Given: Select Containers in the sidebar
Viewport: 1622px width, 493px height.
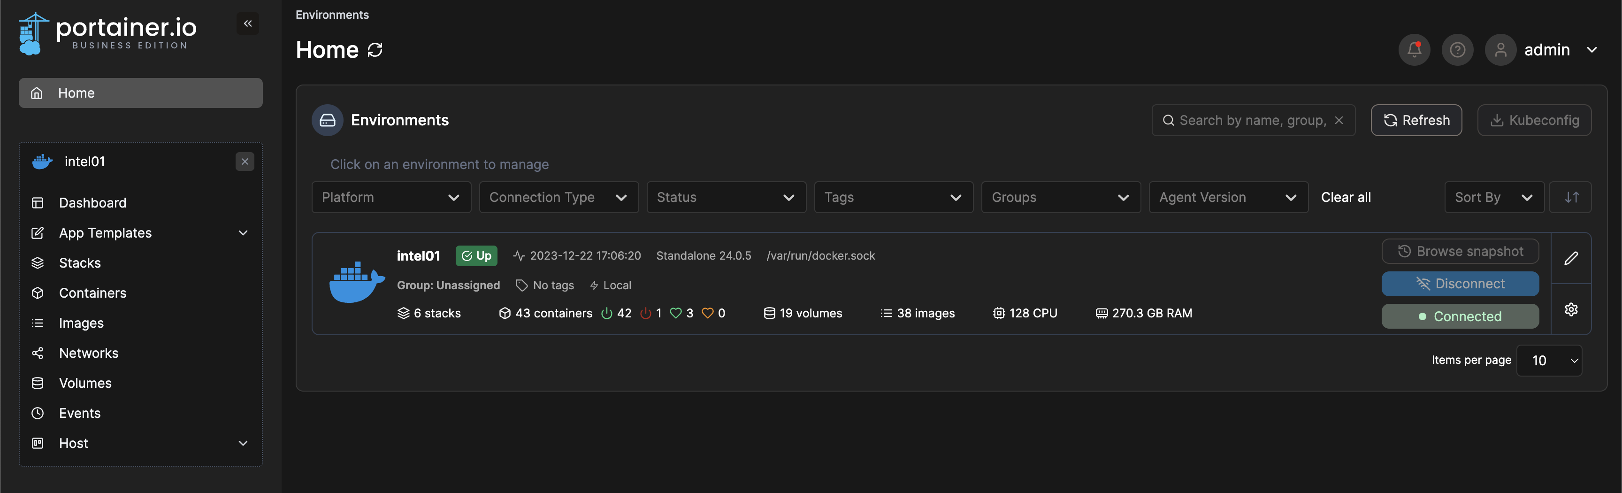Looking at the screenshot, I should 92,292.
